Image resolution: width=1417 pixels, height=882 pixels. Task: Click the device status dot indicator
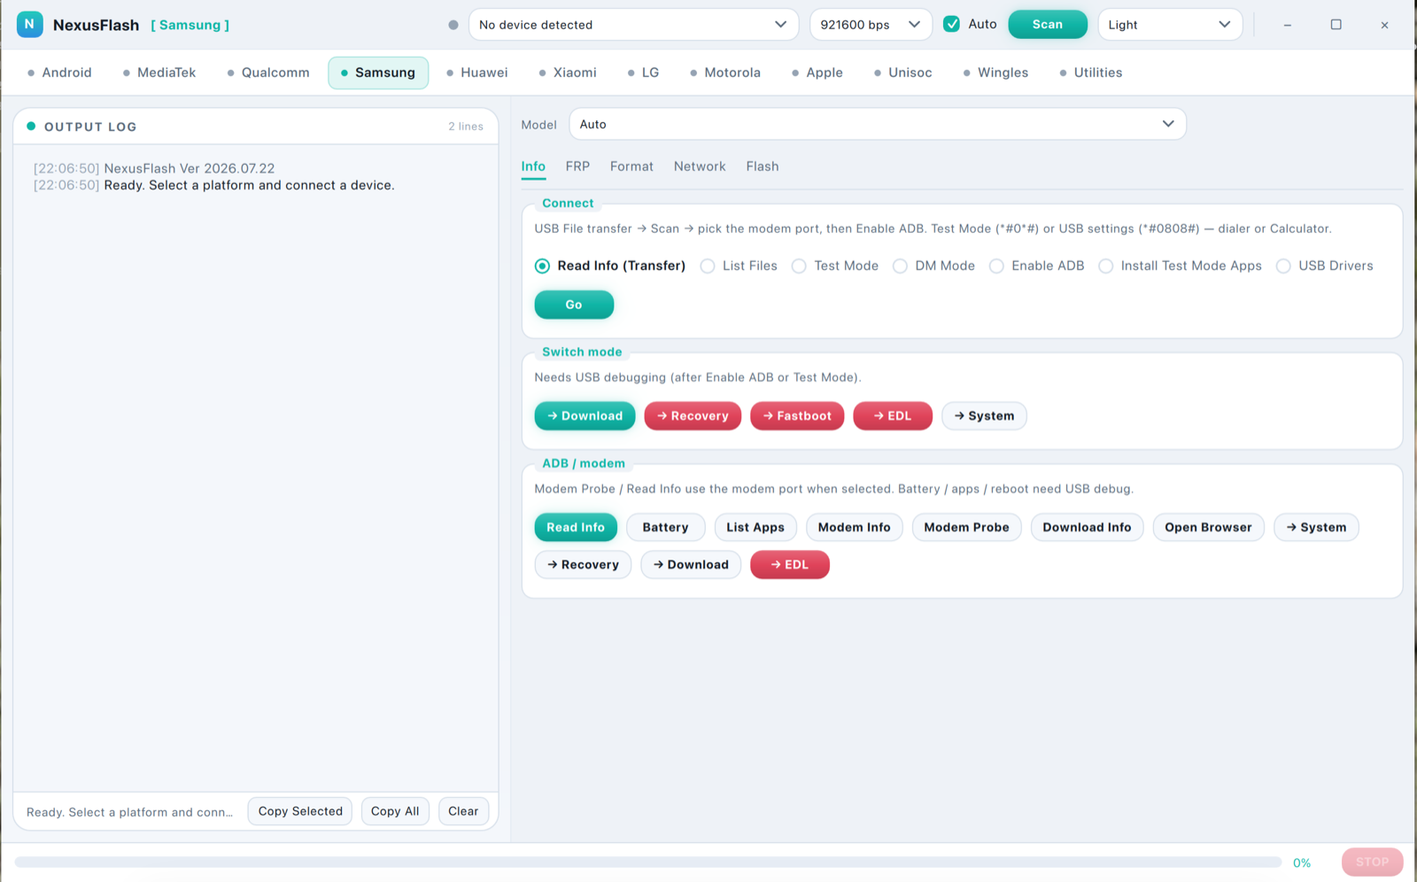tap(453, 25)
